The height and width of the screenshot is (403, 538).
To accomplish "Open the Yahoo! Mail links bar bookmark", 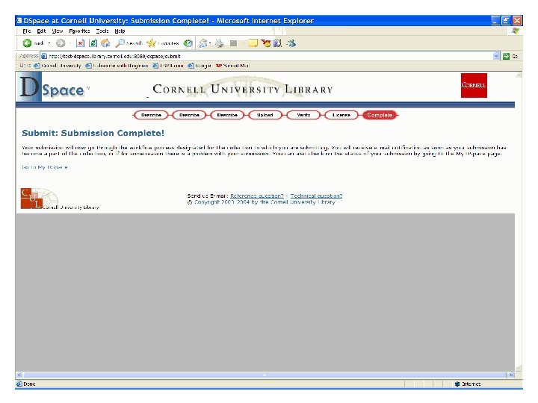I will (x=232, y=66).
